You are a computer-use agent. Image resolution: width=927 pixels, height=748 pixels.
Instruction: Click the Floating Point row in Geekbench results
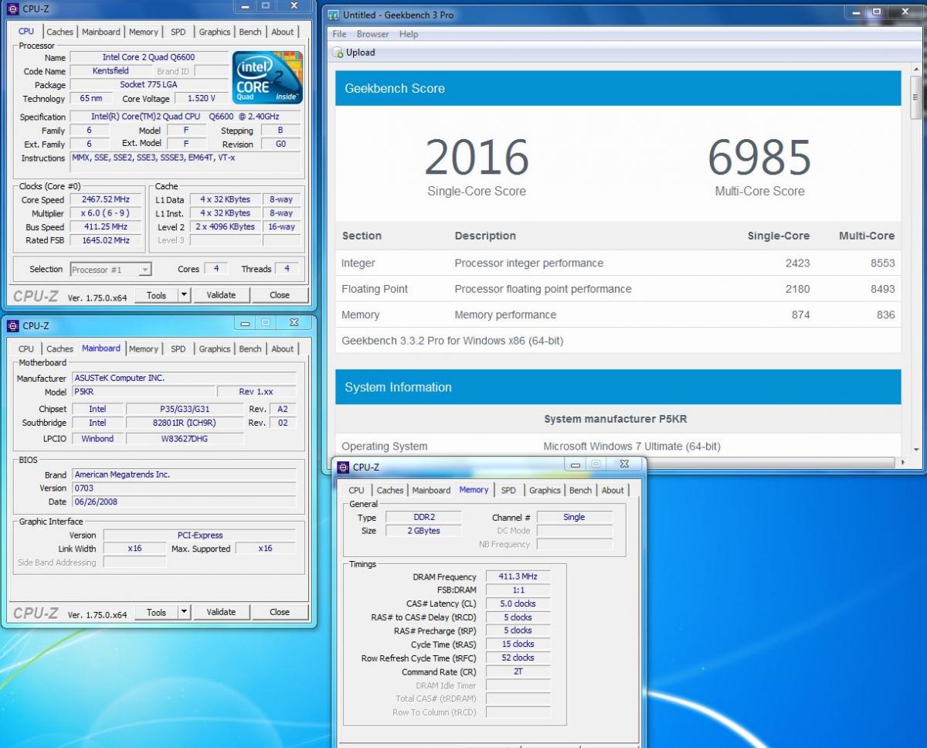pos(618,289)
